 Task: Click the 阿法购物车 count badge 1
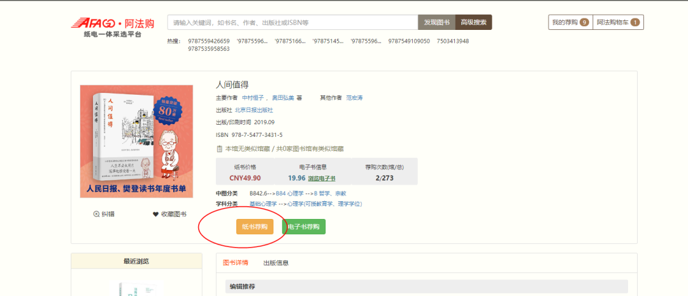click(x=634, y=22)
